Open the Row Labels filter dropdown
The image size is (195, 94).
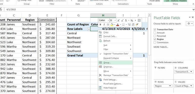pos(89,29)
